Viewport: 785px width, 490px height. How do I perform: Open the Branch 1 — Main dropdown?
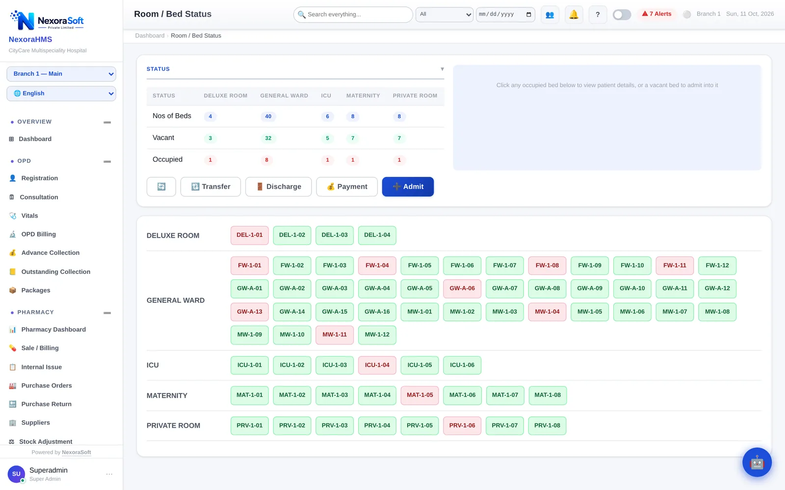coord(61,74)
